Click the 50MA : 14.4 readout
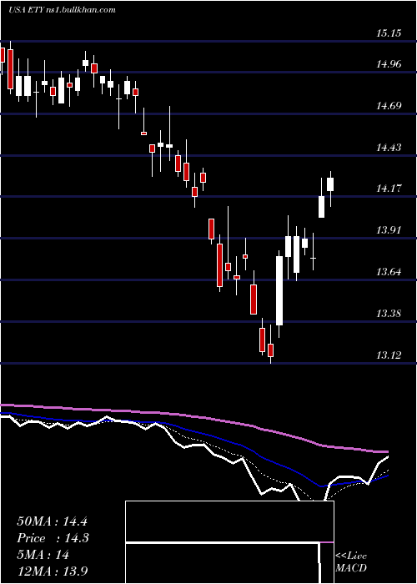This screenshot has width=417, height=584. 52,521
